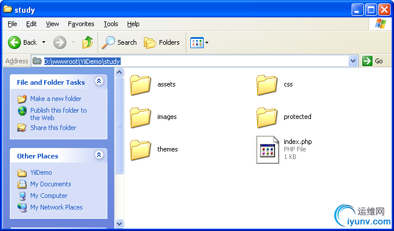This screenshot has width=394, height=231.
Task: Click the assets folder name
Action: 167,85
